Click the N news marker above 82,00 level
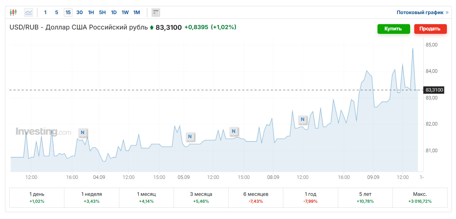This screenshot has height=219, width=456. pos(302,119)
